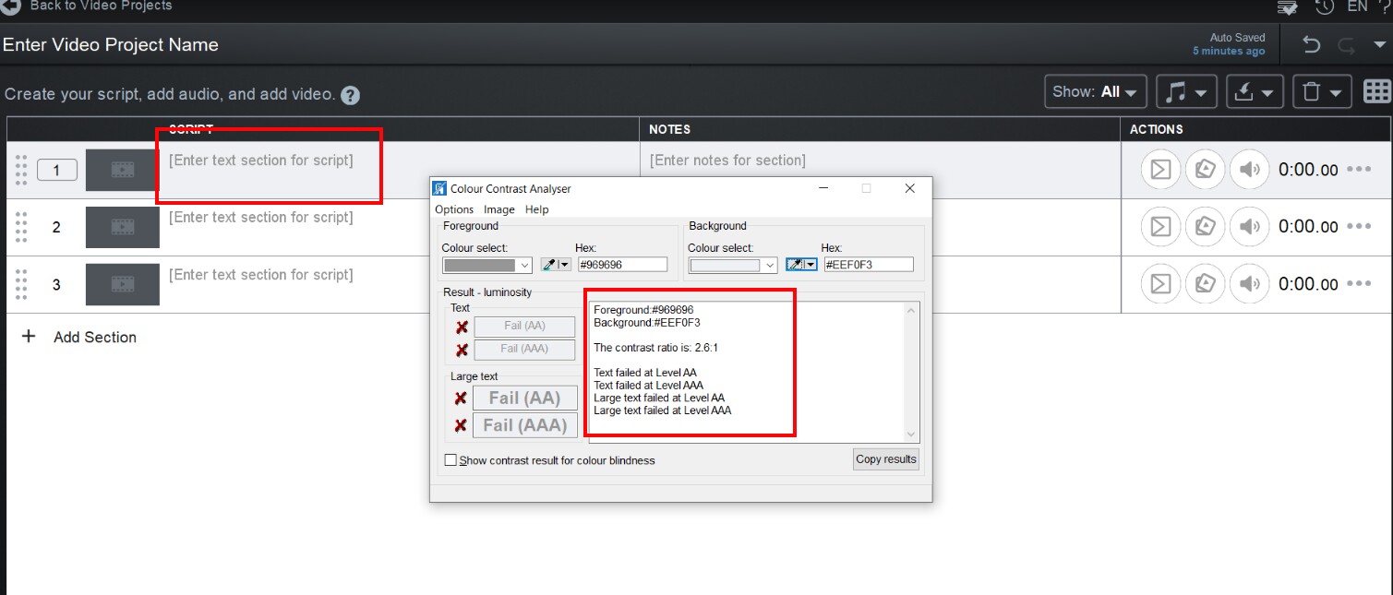Click the Enter Video Project Name field

111,43
